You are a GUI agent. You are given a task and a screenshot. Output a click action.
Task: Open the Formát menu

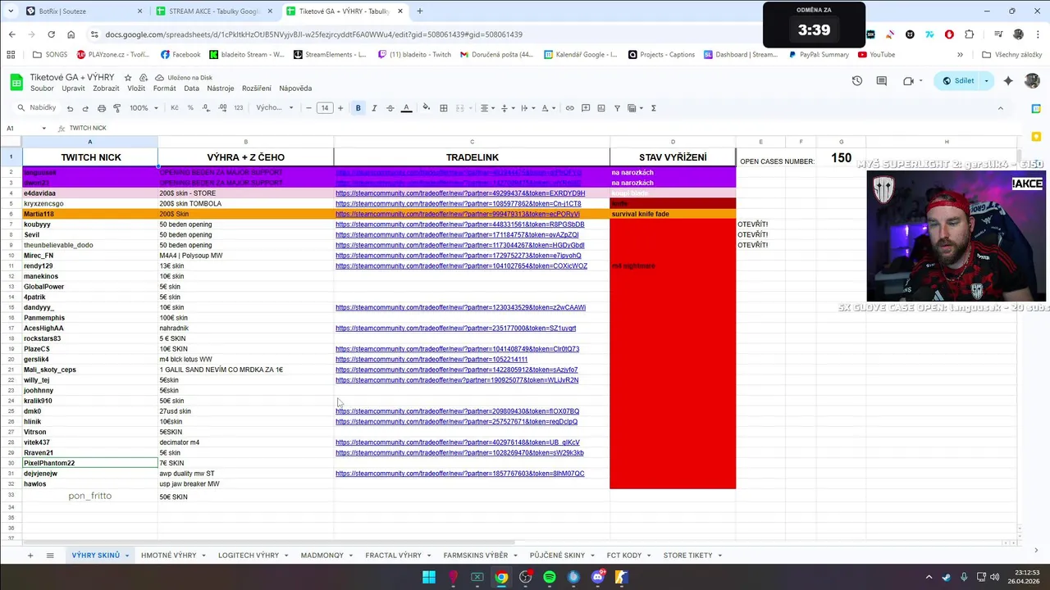(x=164, y=88)
